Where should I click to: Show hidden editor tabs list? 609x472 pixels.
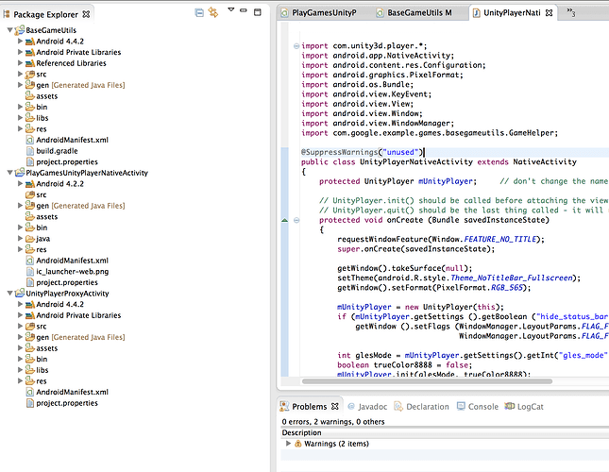570,12
